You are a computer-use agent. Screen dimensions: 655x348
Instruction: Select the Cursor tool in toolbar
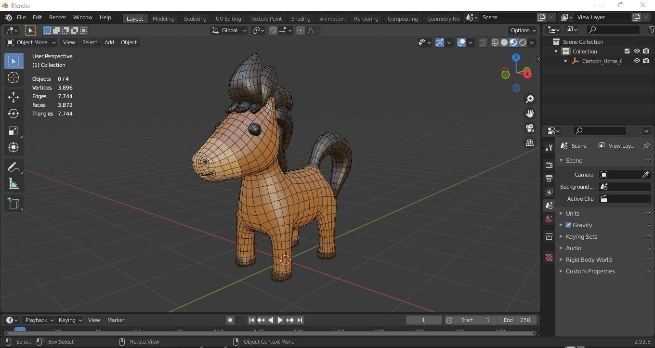pyautogui.click(x=13, y=77)
